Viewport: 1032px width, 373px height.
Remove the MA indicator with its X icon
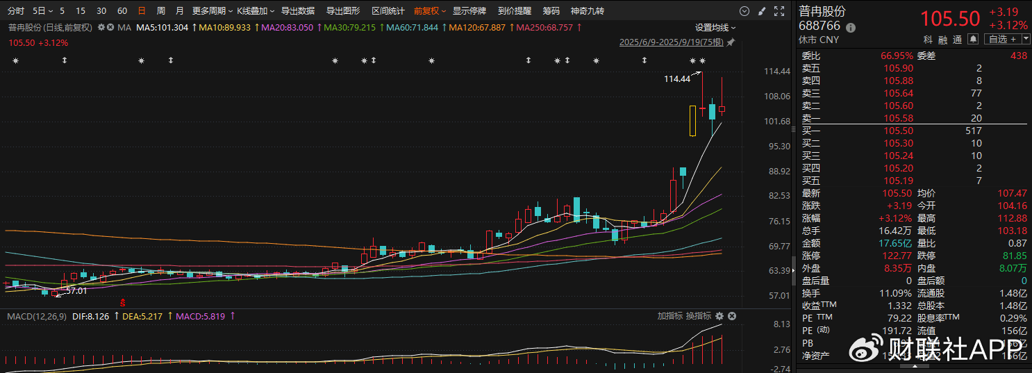click(x=110, y=27)
